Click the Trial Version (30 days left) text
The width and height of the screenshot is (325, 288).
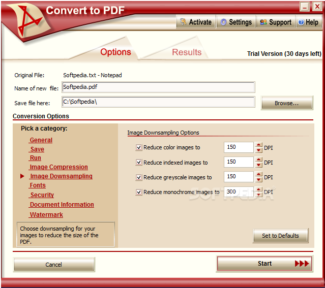pos(284,54)
